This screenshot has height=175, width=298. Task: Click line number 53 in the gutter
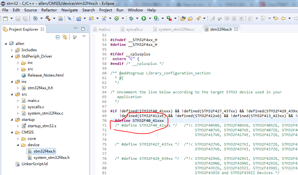click(104, 40)
